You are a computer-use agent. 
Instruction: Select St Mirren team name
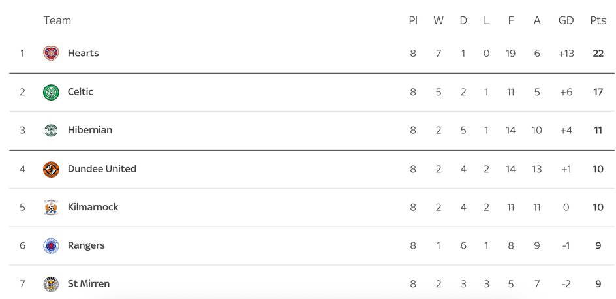pos(89,284)
